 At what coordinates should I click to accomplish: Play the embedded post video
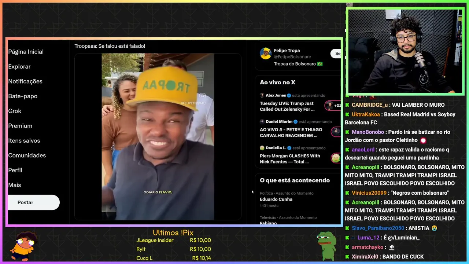pos(158,137)
